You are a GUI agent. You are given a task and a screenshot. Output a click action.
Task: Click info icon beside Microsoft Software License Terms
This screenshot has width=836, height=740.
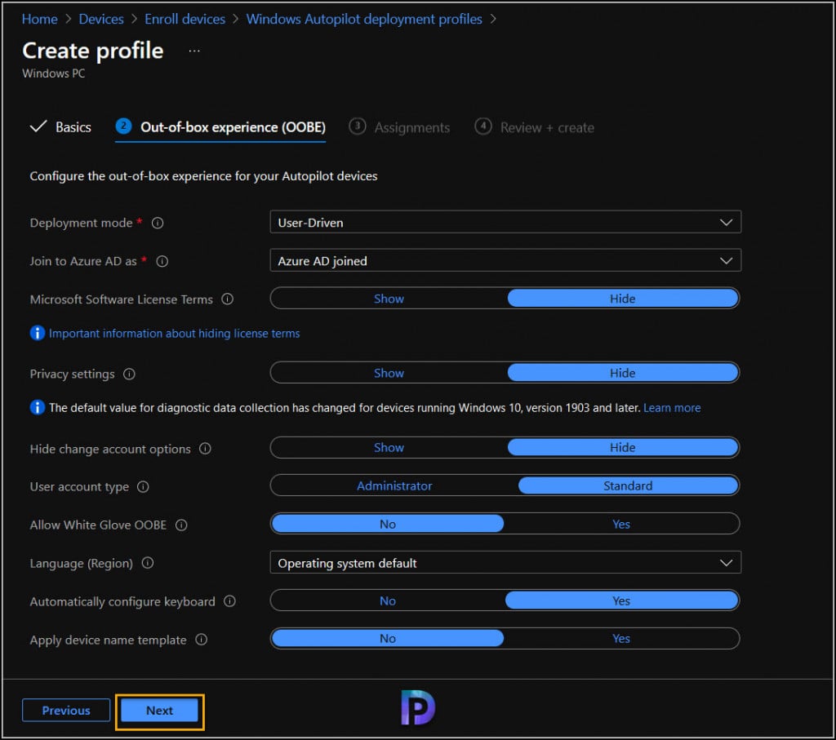point(228,299)
